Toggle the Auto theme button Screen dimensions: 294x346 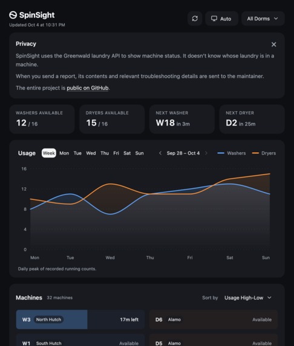coord(221,19)
